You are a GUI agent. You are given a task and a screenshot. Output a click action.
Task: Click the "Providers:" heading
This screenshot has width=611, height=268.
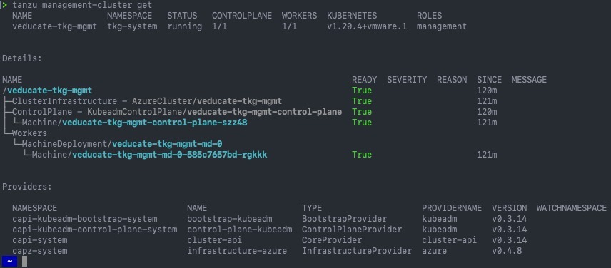pyautogui.click(x=27, y=186)
